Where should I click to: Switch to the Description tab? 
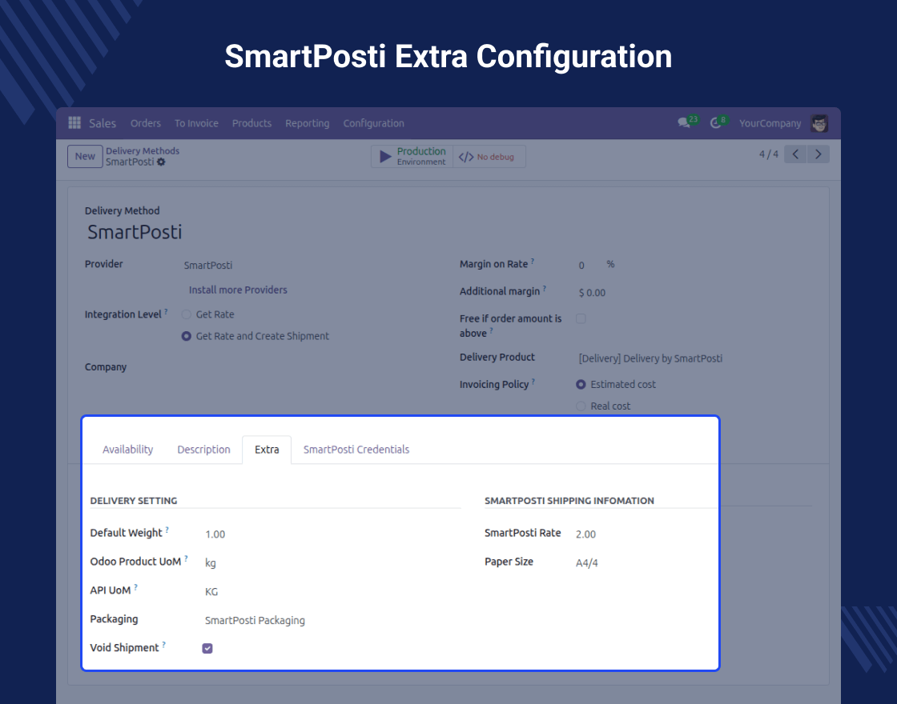[203, 450]
